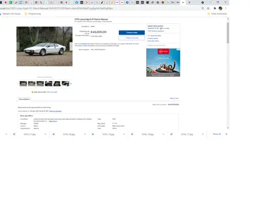Open the Description tab
The height and width of the screenshot is (210, 280).
(x=24, y=99)
